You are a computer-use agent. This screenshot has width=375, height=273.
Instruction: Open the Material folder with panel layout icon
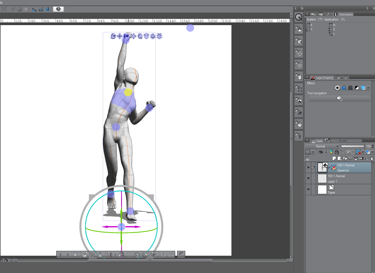[299, 77]
